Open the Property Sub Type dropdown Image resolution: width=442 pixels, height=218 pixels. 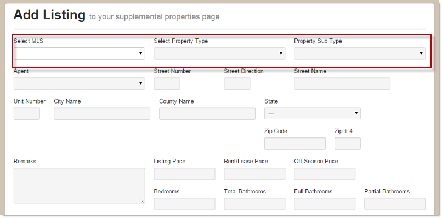coord(360,53)
